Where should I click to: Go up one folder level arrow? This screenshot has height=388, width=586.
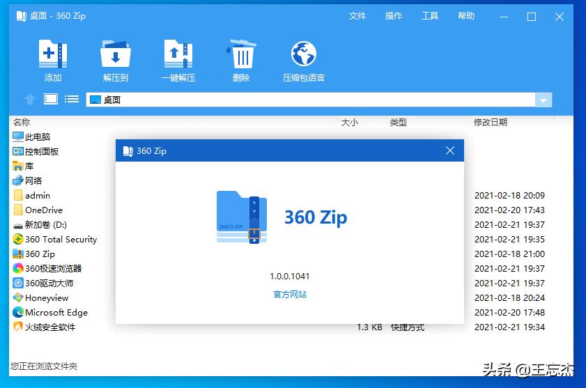click(x=30, y=100)
